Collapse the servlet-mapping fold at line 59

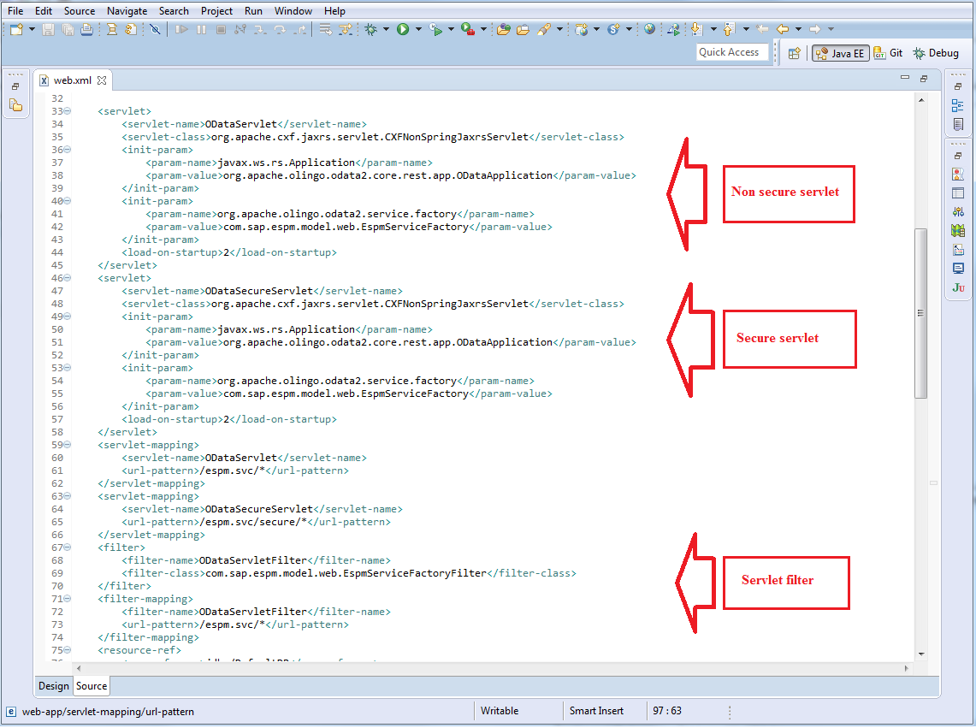[68, 446]
